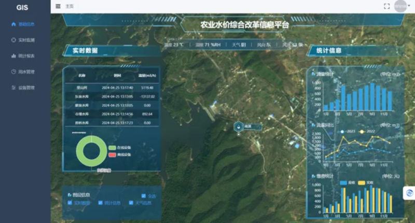415x223 pixels.
Task: Select the water drop map marker
Action: (239, 127)
